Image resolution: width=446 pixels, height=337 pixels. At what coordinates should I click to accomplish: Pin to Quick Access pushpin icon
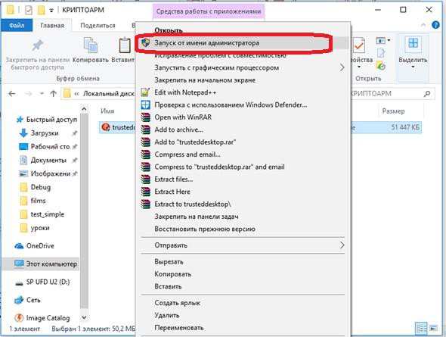(37, 45)
